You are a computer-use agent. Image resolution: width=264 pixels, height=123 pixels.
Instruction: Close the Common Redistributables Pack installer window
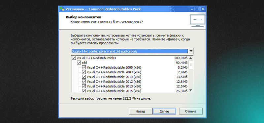coord(203,9)
